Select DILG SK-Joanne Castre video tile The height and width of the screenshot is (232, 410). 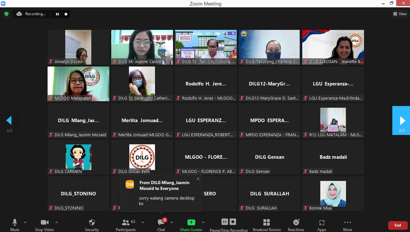(142, 47)
